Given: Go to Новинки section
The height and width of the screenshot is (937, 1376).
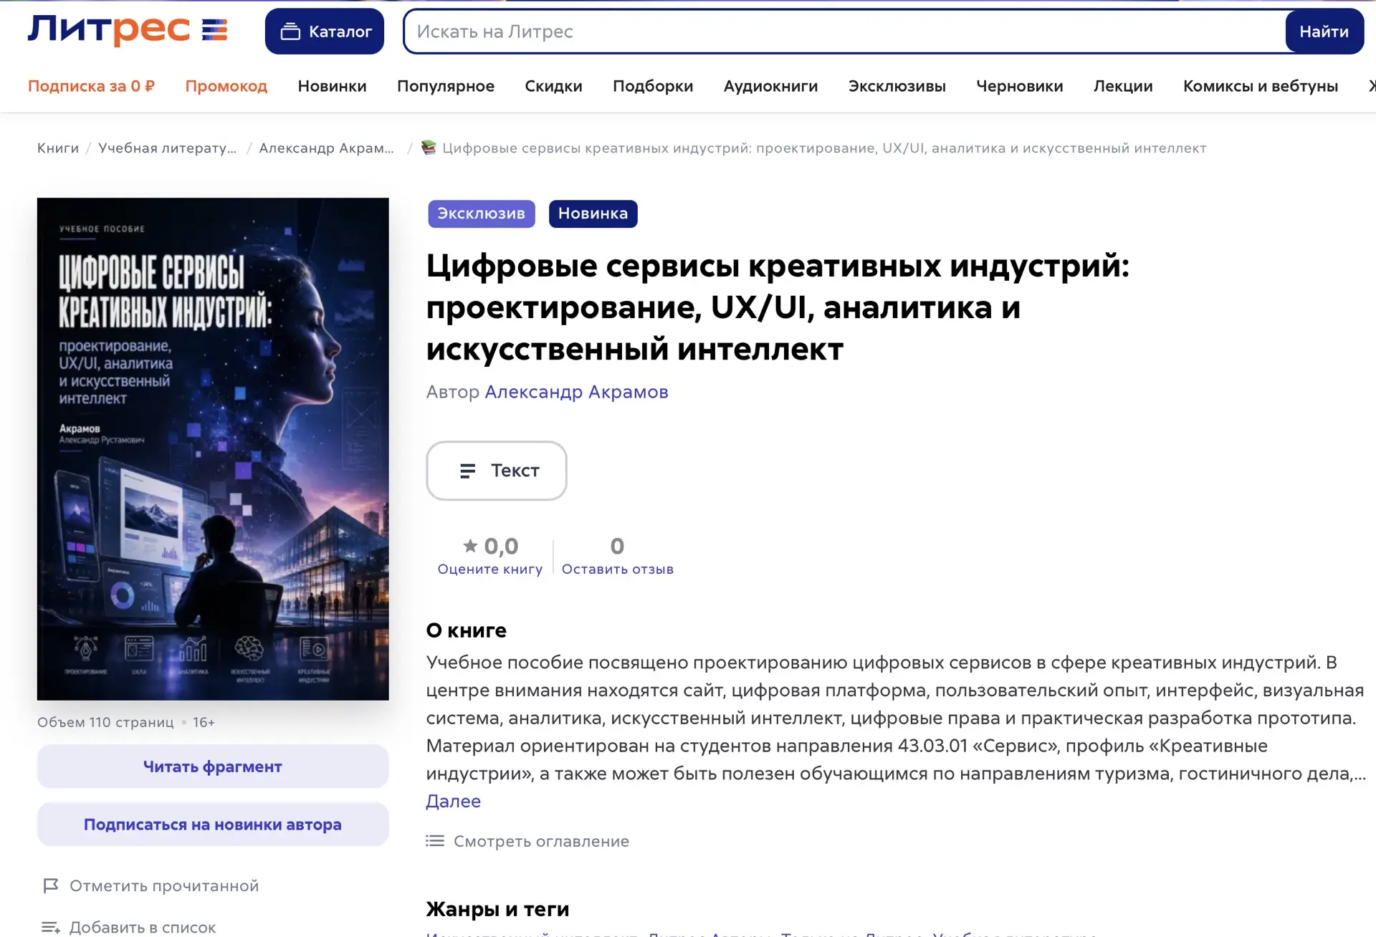Looking at the screenshot, I should (332, 86).
